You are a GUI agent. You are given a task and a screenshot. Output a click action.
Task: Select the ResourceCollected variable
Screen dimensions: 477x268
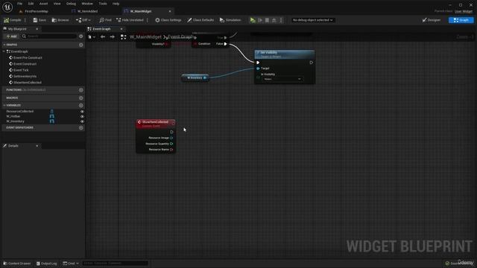tap(20, 111)
